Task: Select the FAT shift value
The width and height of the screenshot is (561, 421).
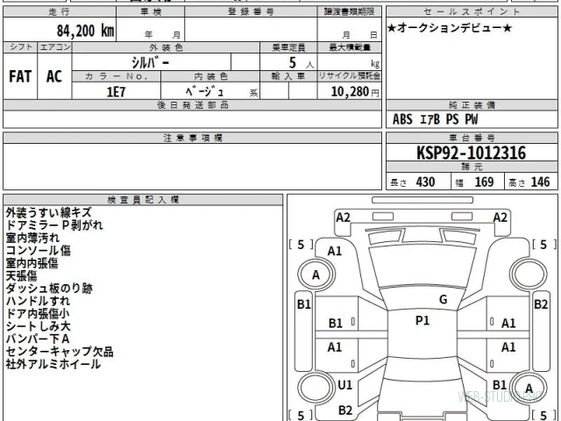Action: tap(20, 76)
